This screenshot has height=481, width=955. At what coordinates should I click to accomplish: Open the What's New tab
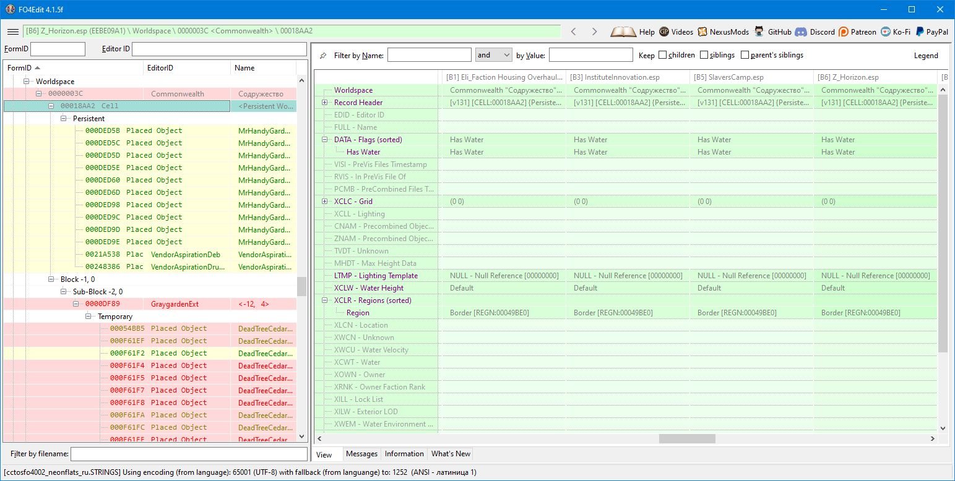(x=451, y=454)
